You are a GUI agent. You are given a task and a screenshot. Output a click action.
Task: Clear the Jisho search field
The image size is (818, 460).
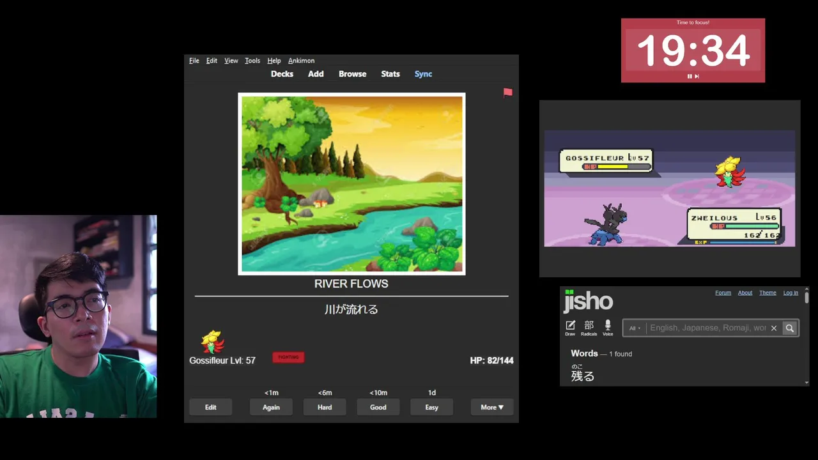[x=773, y=328]
